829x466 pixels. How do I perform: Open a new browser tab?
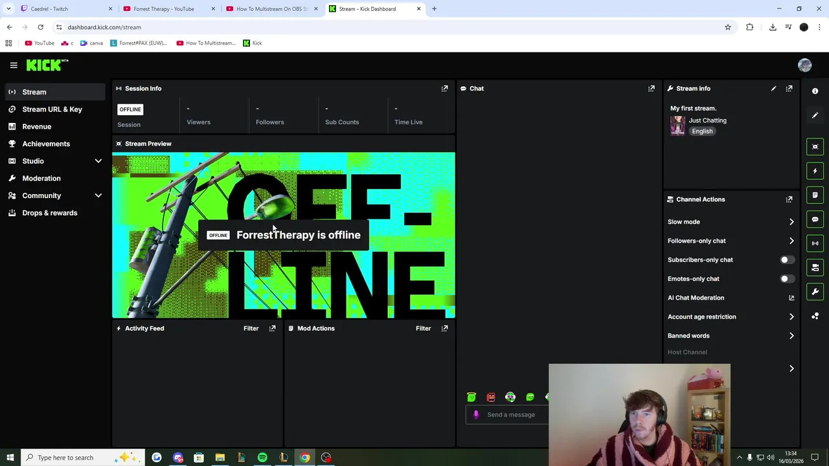[x=434, y=8]
